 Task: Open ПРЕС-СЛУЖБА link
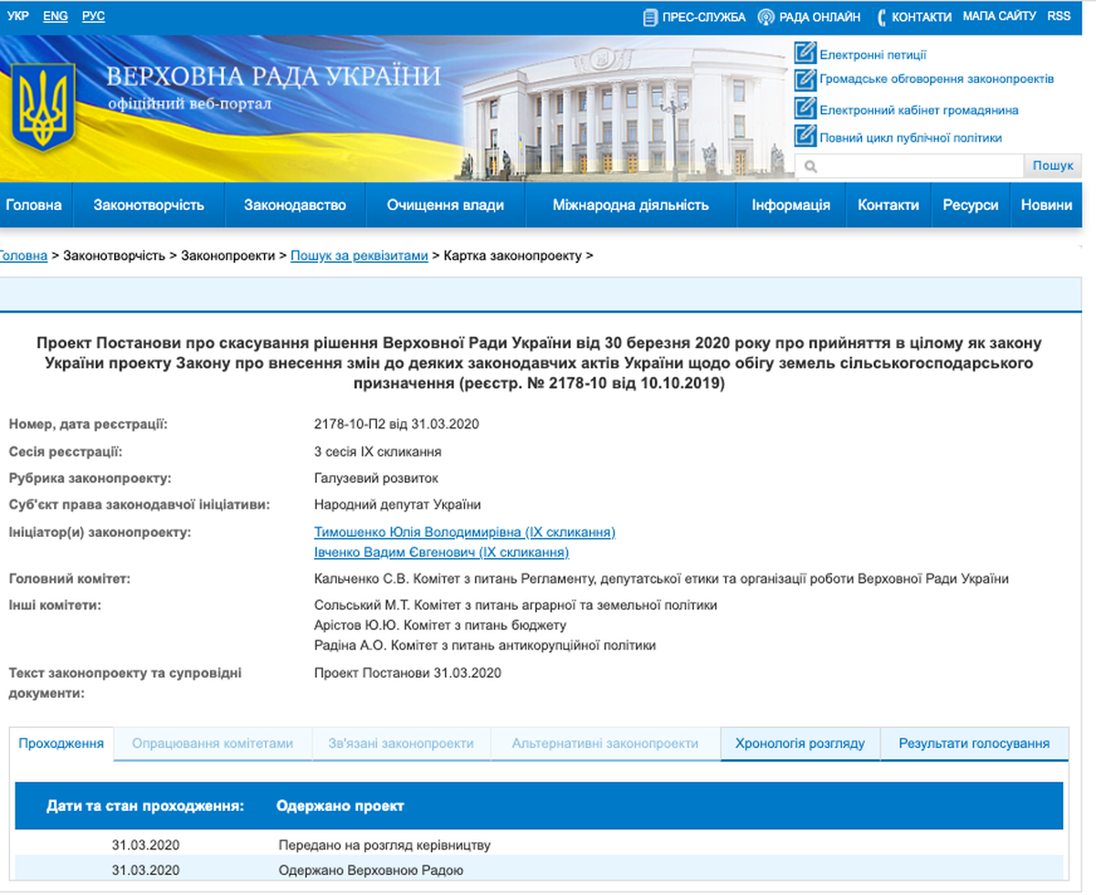pyautogui.click(x=703, y=17)
